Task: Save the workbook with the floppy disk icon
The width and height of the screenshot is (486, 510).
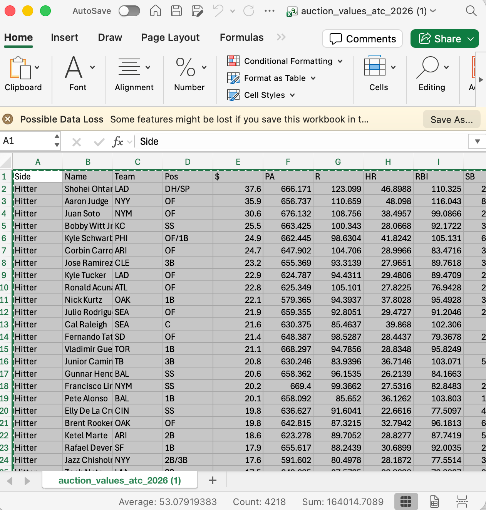Action: tap(176, 11)
